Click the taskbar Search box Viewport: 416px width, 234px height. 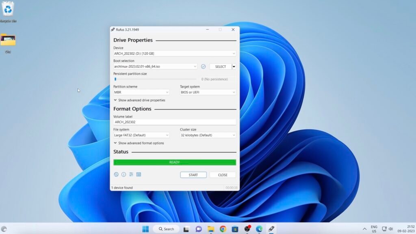point(166,229)
